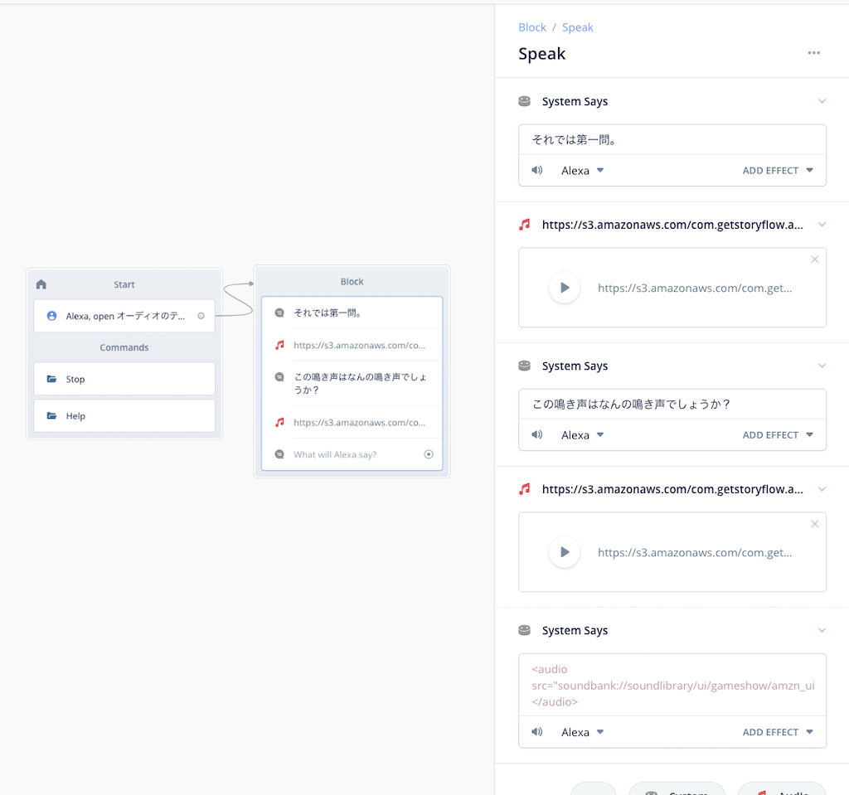Select the Stop command on the Start block
The width and height of the screenshot is (849, 795).
click(x=124, y=379)
